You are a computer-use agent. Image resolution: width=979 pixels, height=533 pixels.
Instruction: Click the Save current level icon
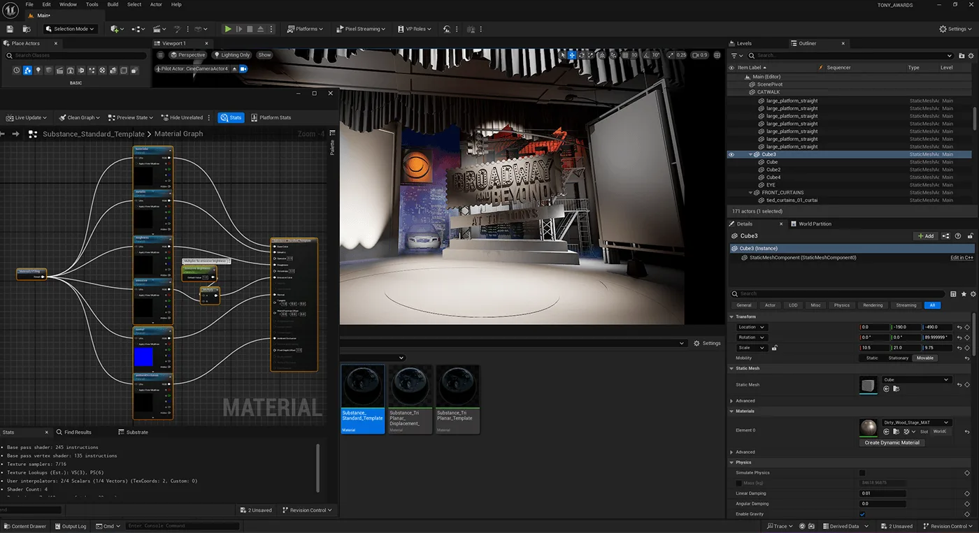click(x=10, y=29)
